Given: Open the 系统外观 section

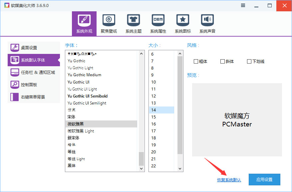Looking at the screenshot, I should 84,23.
